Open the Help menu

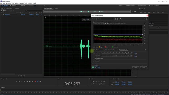click(35, 3)
